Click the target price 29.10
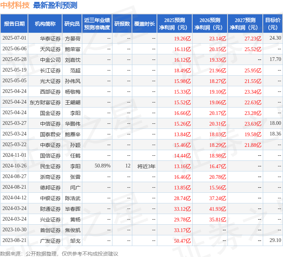283x257 pixels. (275, 240)
